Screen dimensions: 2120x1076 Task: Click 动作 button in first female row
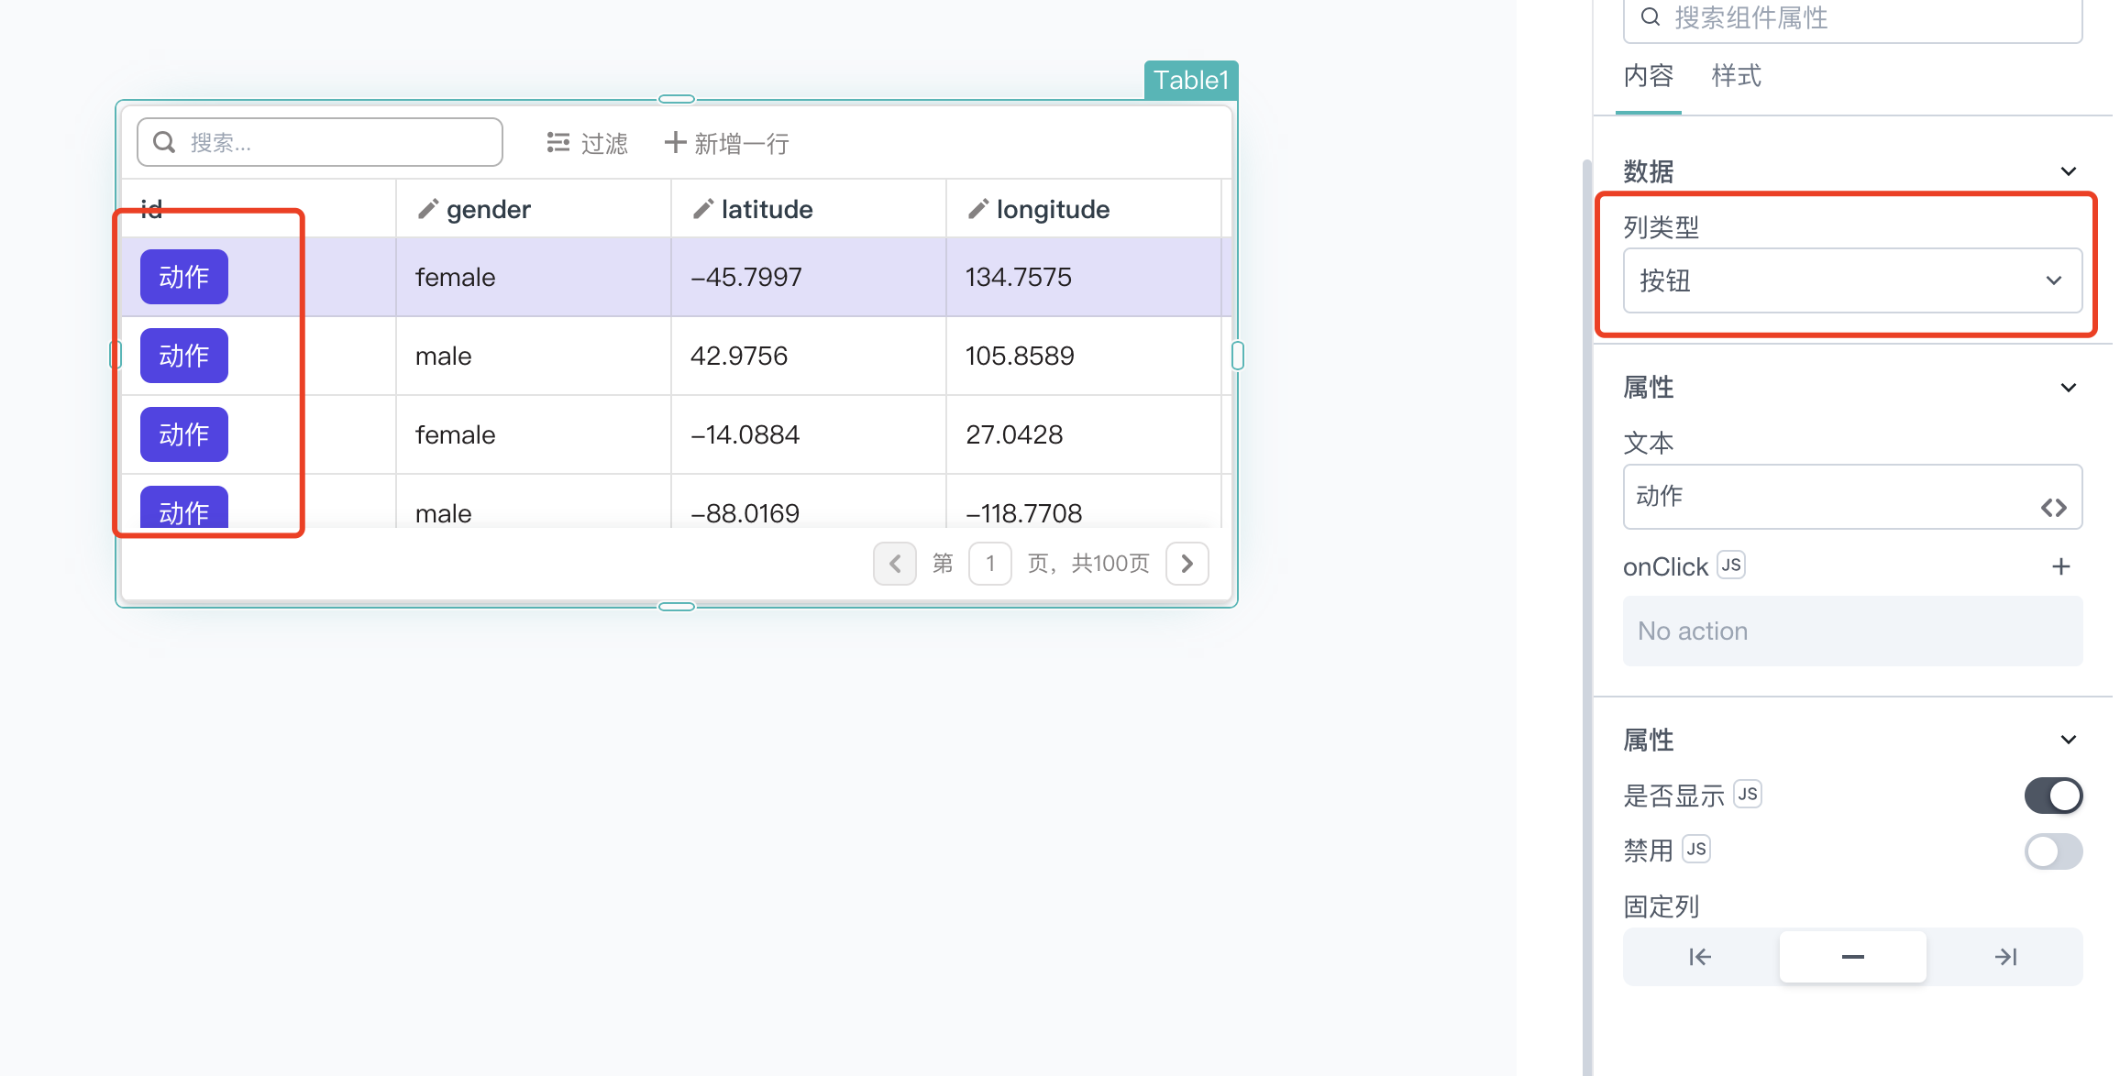[184, 277]
